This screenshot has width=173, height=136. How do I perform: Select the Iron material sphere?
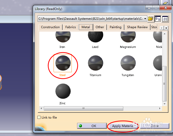pos(63,37)
